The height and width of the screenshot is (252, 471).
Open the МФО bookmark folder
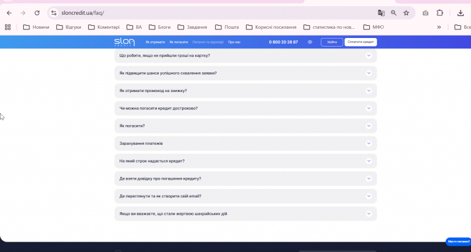[373, 27]
